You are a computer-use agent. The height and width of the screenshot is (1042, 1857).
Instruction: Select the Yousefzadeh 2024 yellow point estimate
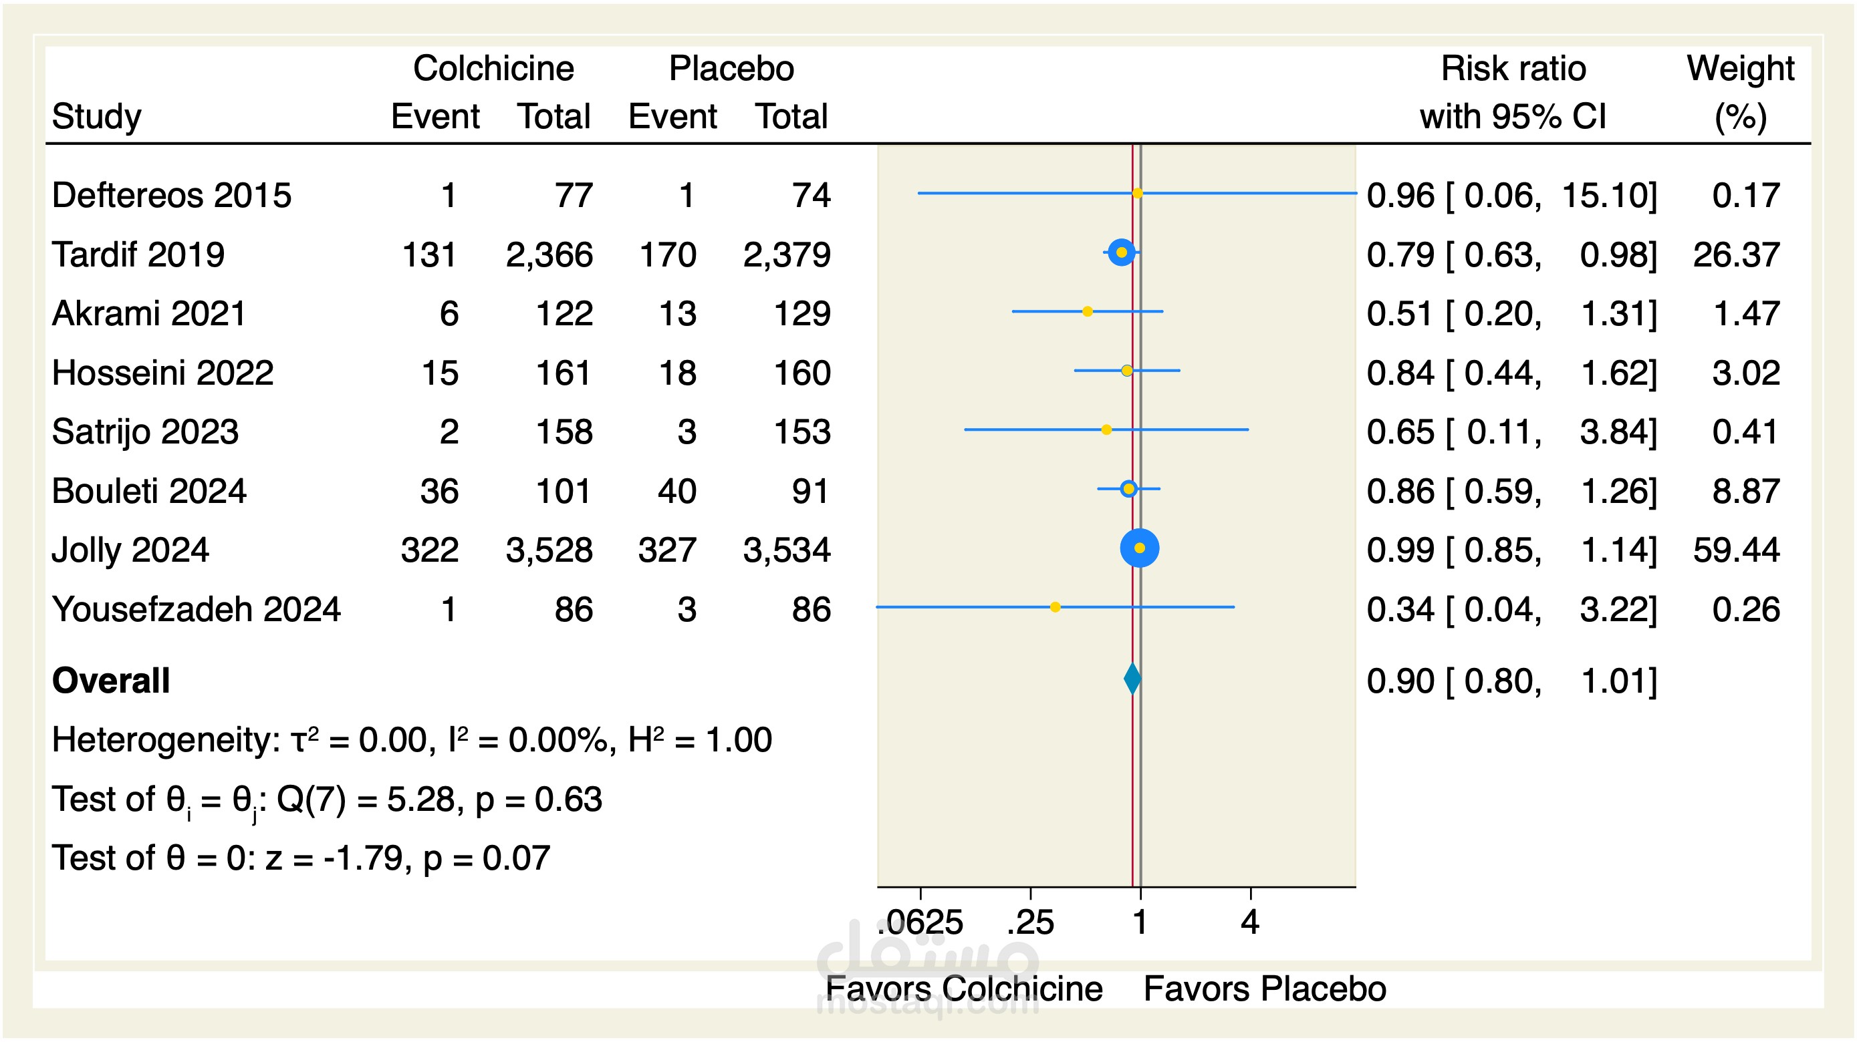pos(1055,607)
